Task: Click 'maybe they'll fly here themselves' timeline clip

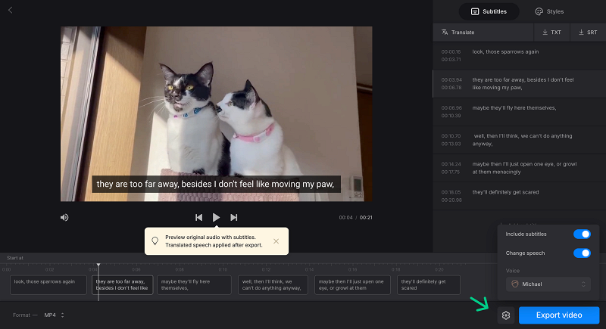Action: click(x=194, y=284)
